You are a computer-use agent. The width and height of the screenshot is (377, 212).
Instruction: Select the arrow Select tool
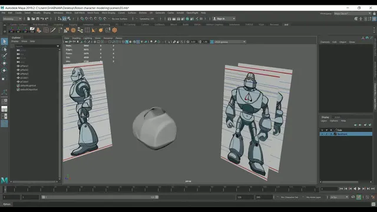pyautogui.click(x=4, y=41)
